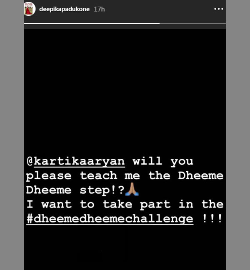The width and height of the screenshot is (250, 270).
Task: Open the three-dot more options menu
Action: [219, 9]
